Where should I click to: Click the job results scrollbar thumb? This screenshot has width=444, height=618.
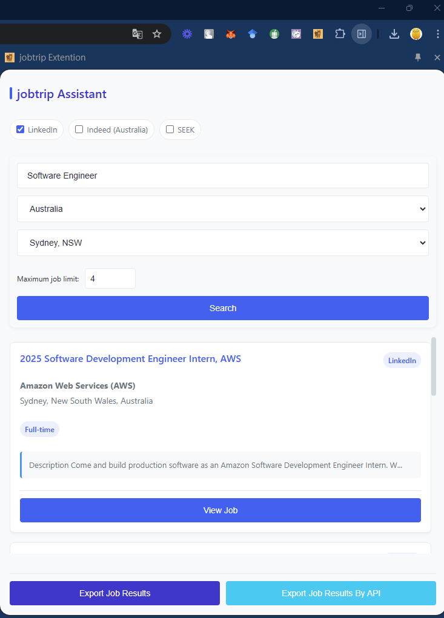(x=433, y=366)
